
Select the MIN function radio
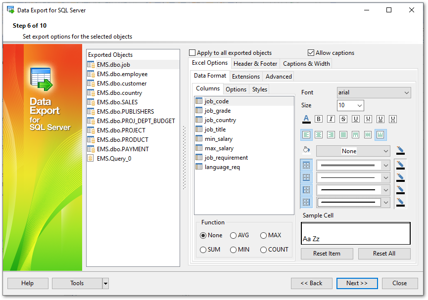[233, 250]
